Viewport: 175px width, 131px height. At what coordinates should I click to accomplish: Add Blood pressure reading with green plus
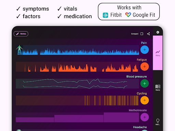[x=145, y=84]
